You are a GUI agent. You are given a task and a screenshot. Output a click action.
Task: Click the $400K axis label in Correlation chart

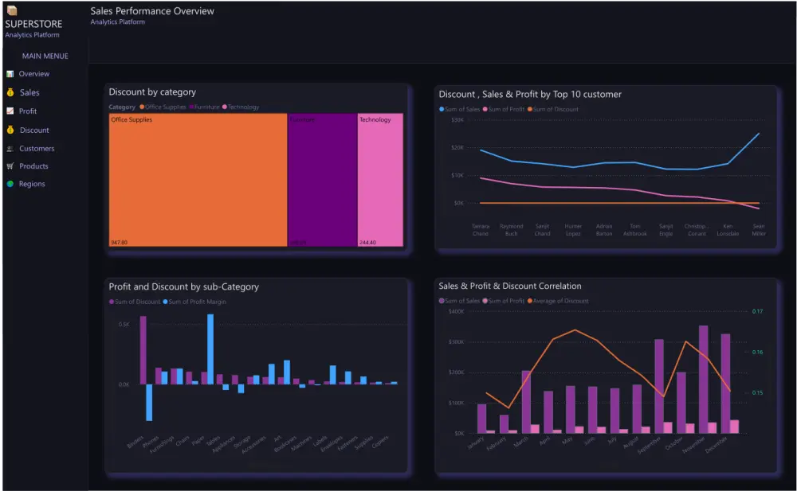click(457, 311)
